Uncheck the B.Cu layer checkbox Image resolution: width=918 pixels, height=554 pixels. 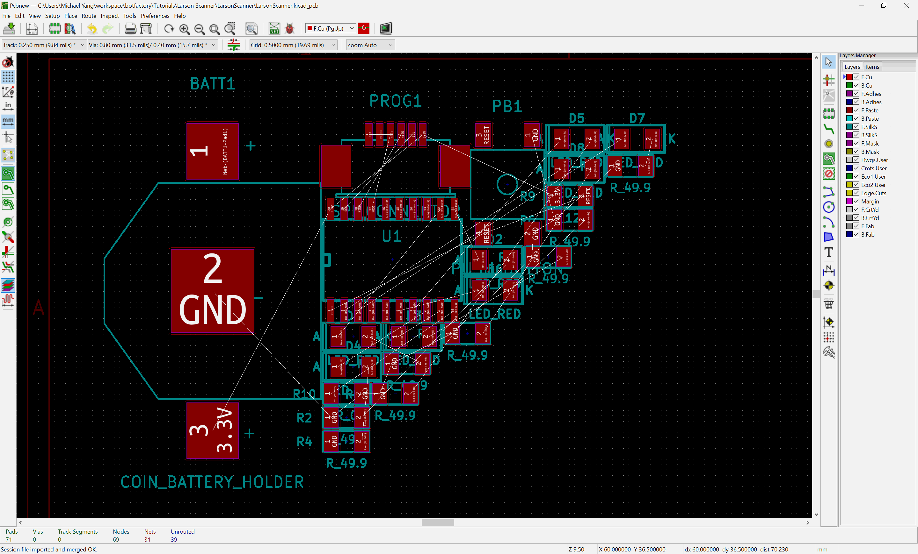point(856,85)
